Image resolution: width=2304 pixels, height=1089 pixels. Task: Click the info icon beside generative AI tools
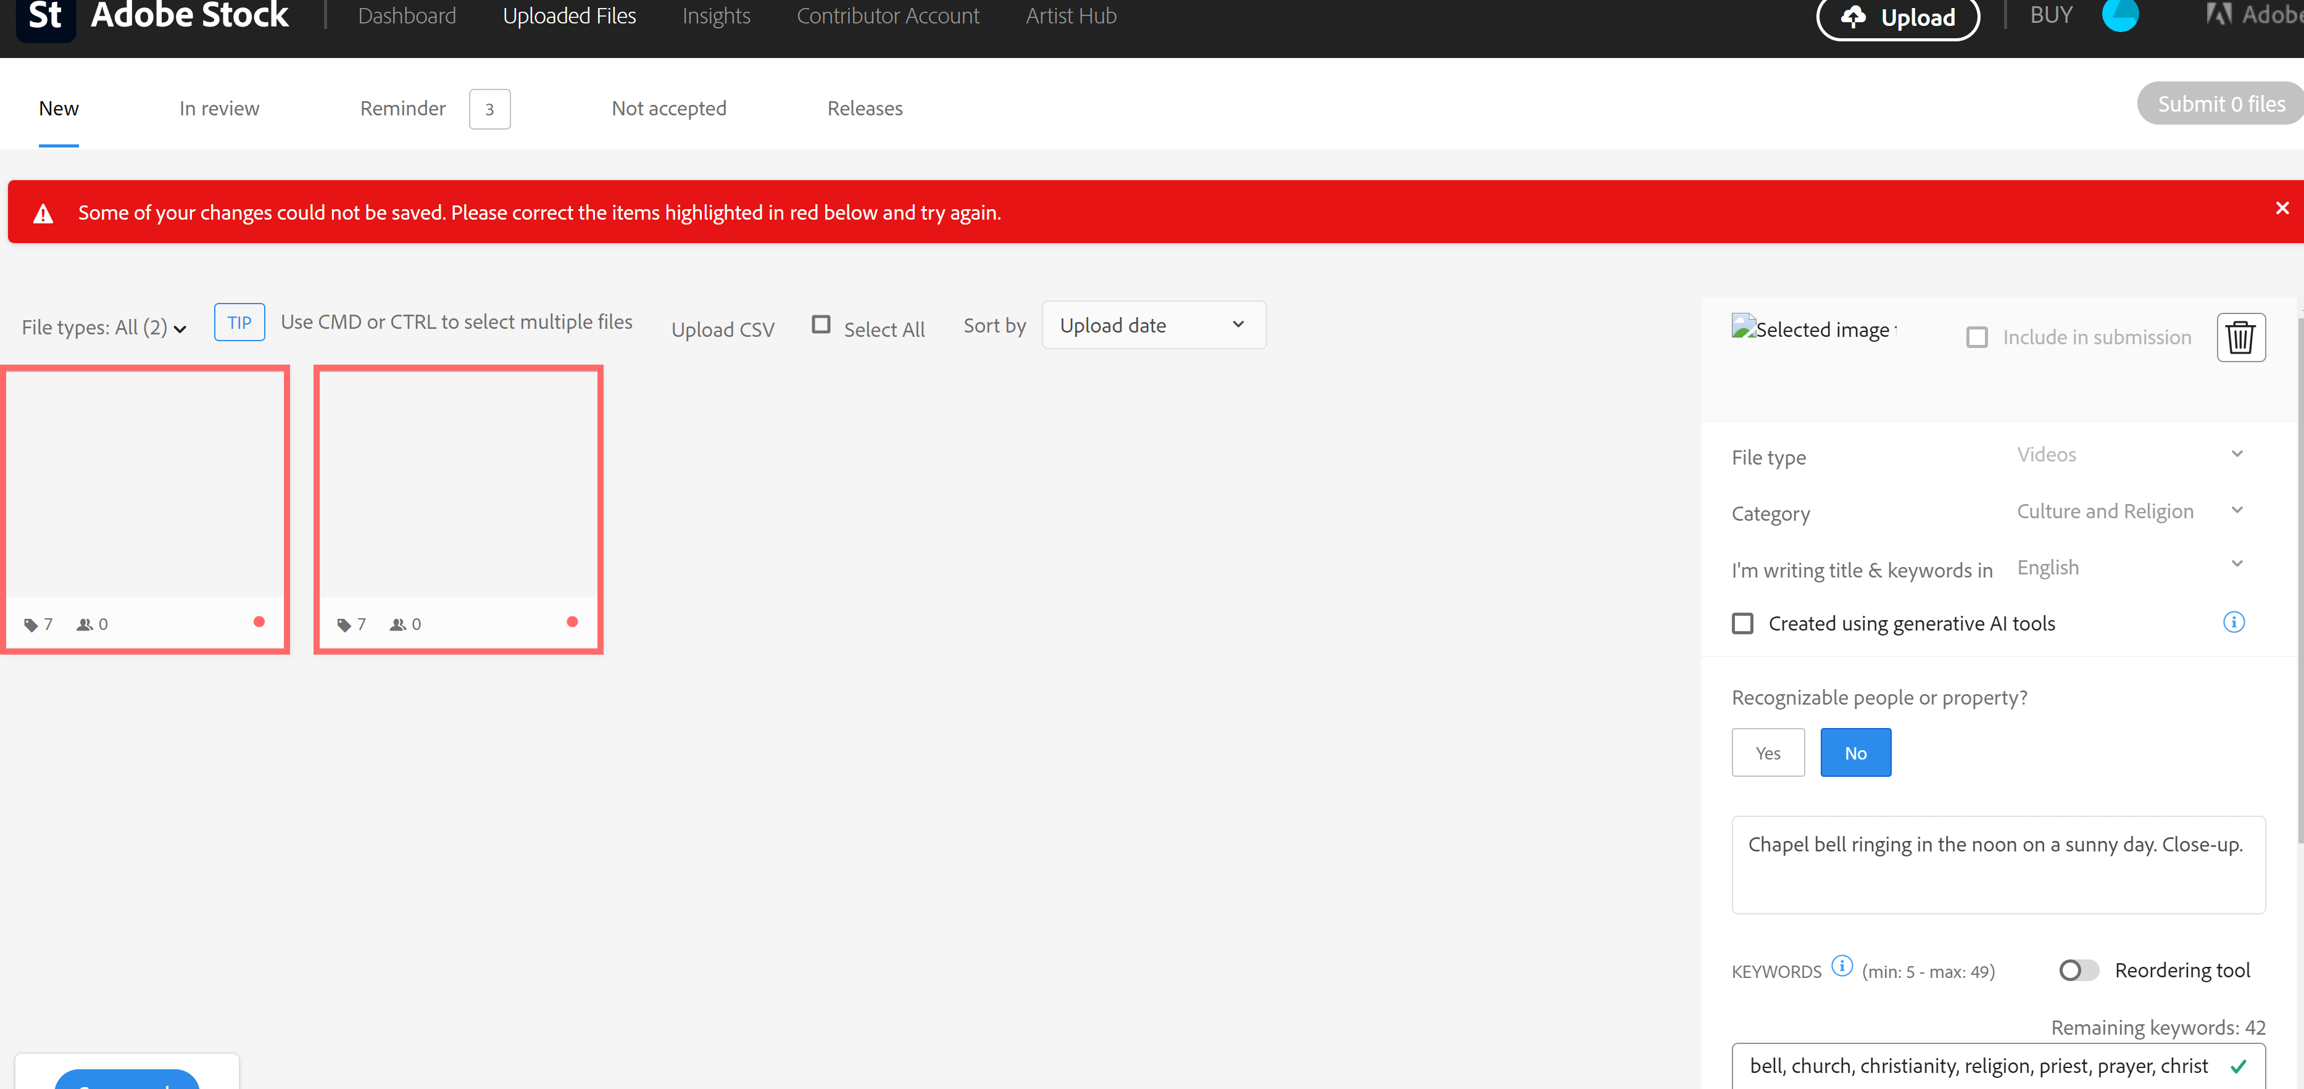(2234, 623)
